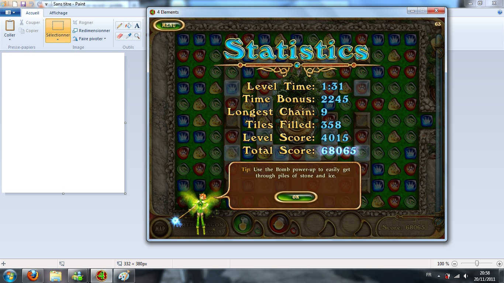This screenshot has height=283, width=504.
Task: Open the game MENU button
Action: click(169, 25)
